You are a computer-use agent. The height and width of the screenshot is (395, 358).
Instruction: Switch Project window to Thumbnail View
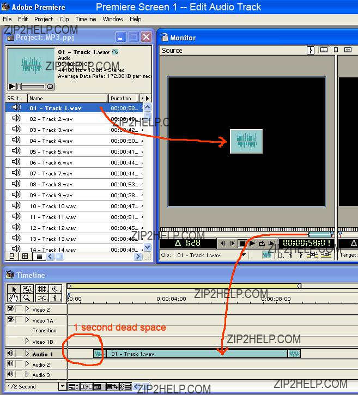(25, 256)
